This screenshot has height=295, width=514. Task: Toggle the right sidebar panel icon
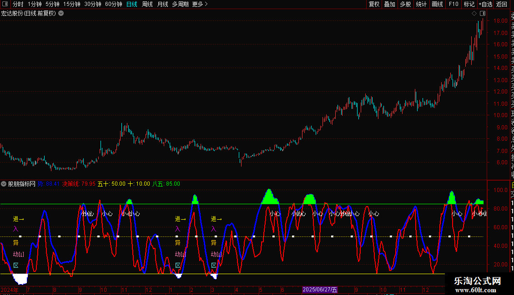pyautogui.click(x=483, y=14)
